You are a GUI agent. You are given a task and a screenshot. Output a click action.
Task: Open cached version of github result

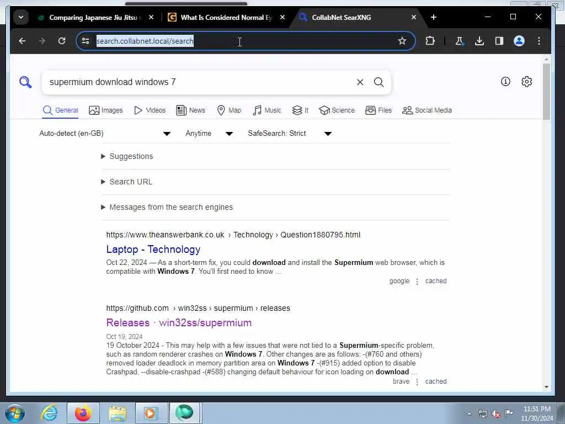pyautogui.click(x=436, y=381)
